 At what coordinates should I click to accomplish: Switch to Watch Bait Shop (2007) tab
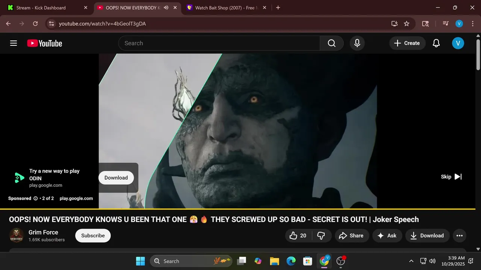point(227,7)
